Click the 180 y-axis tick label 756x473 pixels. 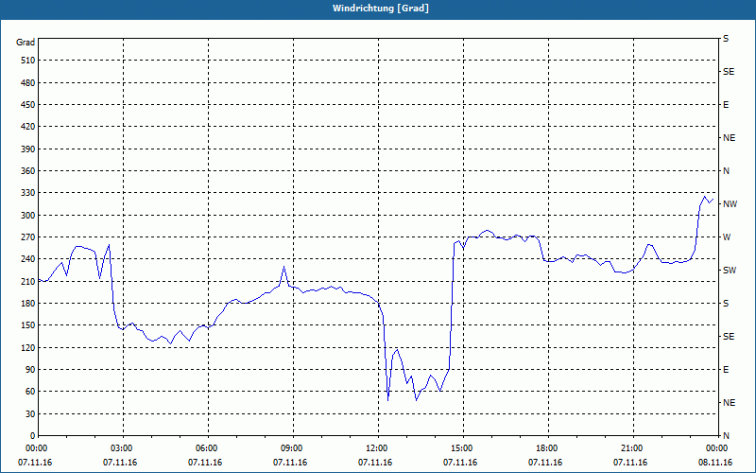[x=27, y=303]
